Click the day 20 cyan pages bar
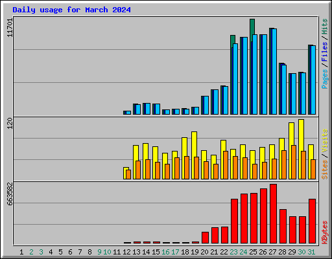This screenshot has width=332, height=259. (206, 105)
